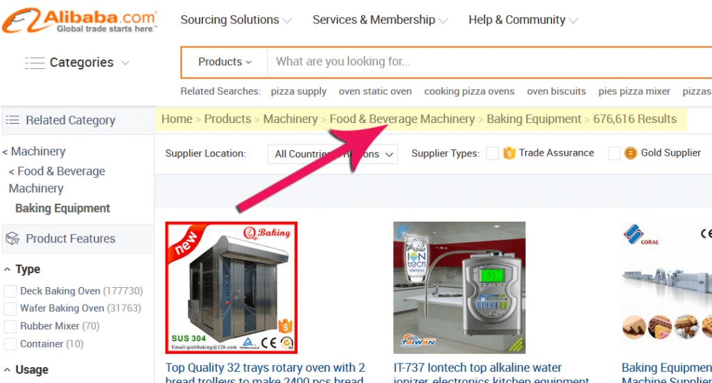The image size is (712, 383).
Task: Enable the Gold Supplier checkbox
Action: pyautogui.click(x=614, y=154)
